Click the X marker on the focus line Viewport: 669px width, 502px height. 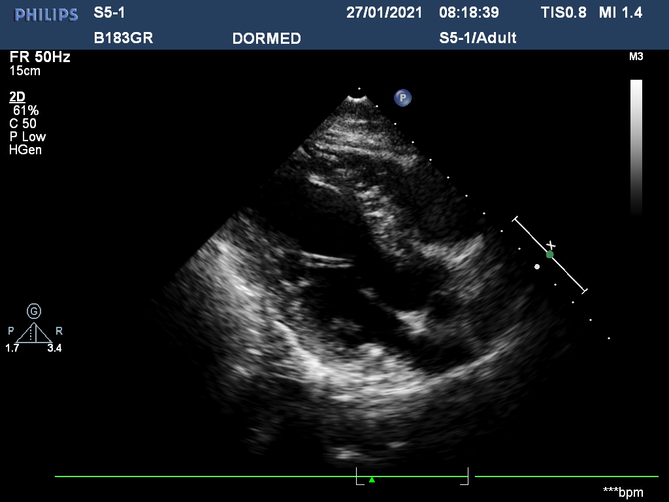click(x=551, y=245)
